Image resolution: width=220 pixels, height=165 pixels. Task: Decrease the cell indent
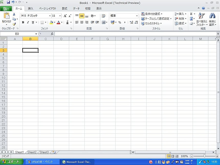(x=92, y=22)
